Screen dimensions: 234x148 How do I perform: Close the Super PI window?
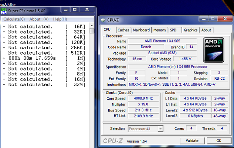coord(87,10)
